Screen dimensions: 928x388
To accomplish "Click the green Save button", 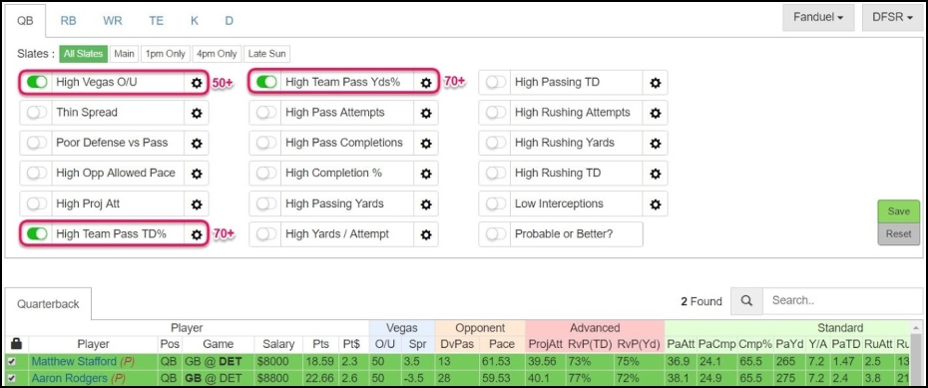I will coord(899,211).
